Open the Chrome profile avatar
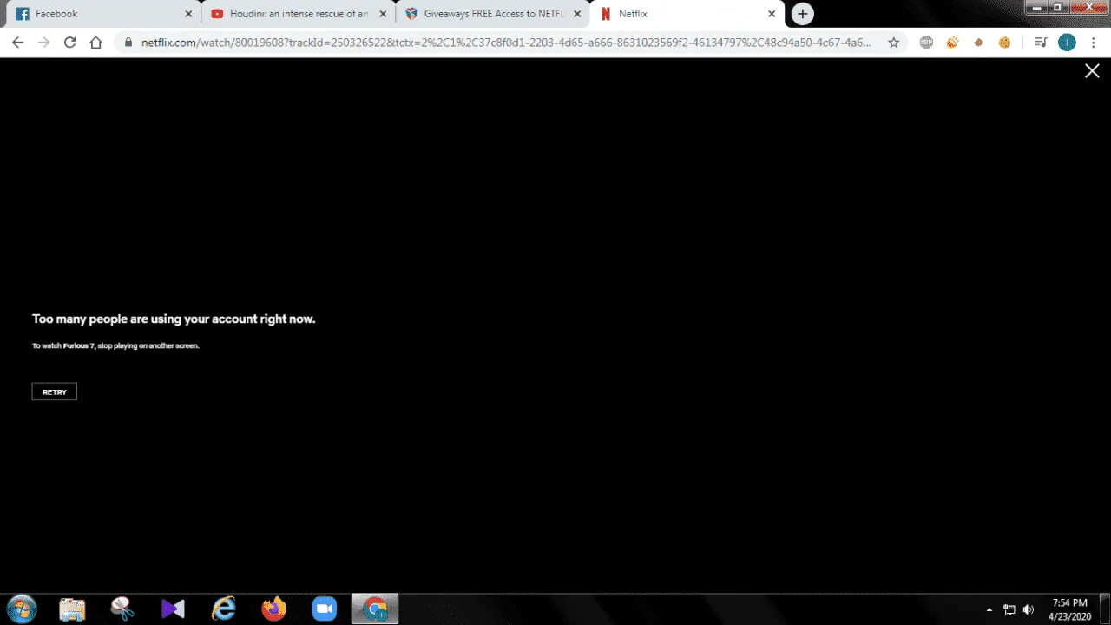 point(1067,42)
